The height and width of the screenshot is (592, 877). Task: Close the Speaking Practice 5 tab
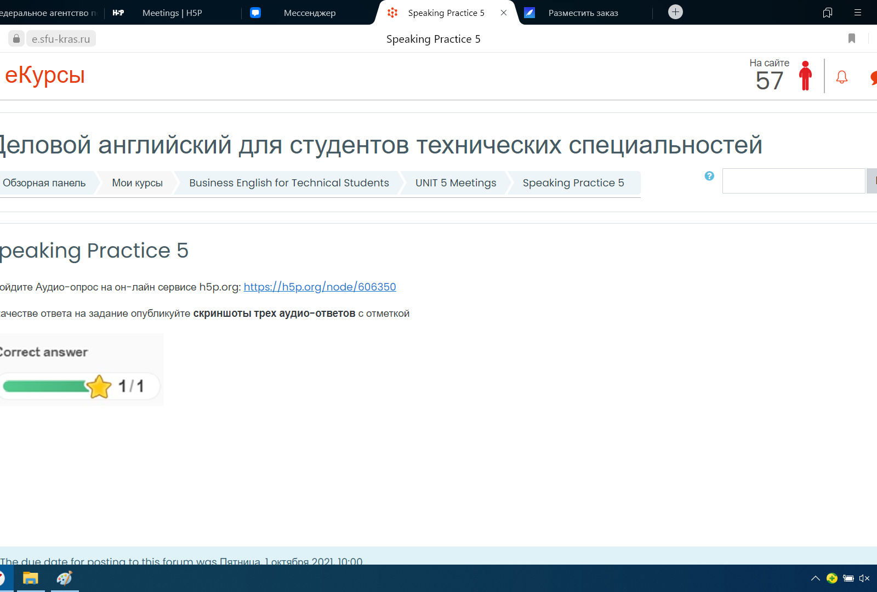point(504,13)
